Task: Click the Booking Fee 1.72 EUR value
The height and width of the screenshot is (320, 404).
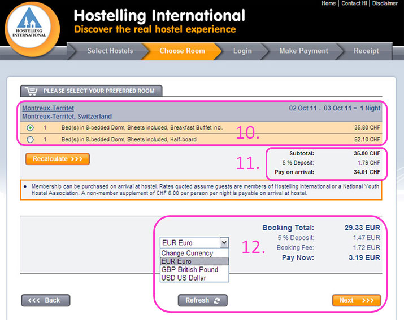Action: [x=366, y=247]
